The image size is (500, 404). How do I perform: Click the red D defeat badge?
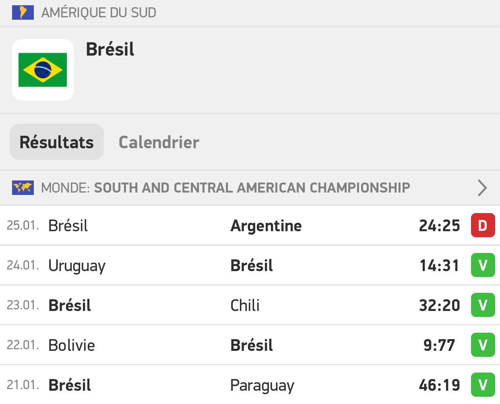tap(483, 226)
